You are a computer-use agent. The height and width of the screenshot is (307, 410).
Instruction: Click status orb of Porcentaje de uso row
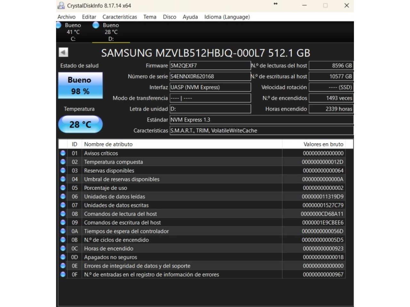tap(63, 188)
